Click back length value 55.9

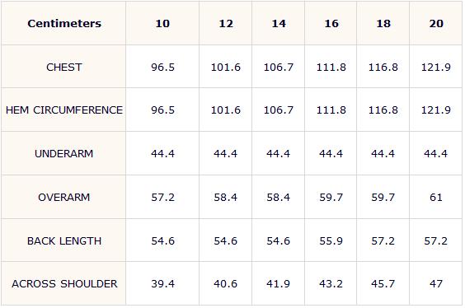[331, 240]
